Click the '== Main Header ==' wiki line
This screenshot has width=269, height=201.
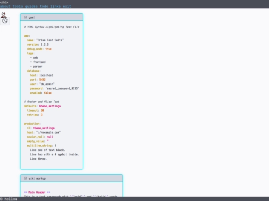37,192
